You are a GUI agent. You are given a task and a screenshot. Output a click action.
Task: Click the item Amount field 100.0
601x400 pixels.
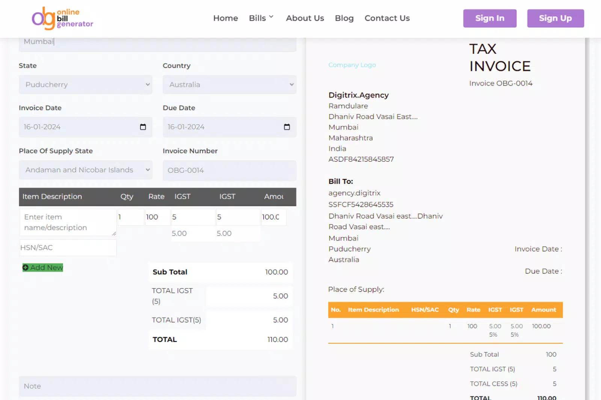[x=273, y=217]
